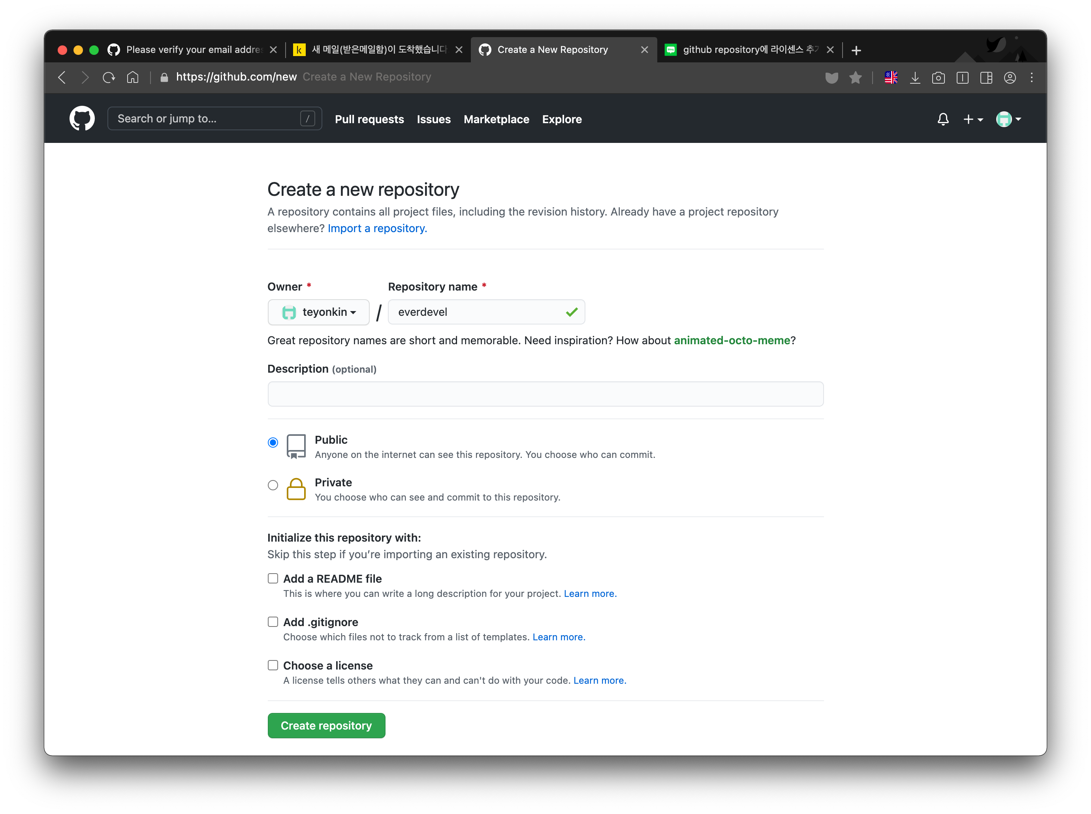Close the 'Please verify your email' tab
1091x814 pixels.
273,50
